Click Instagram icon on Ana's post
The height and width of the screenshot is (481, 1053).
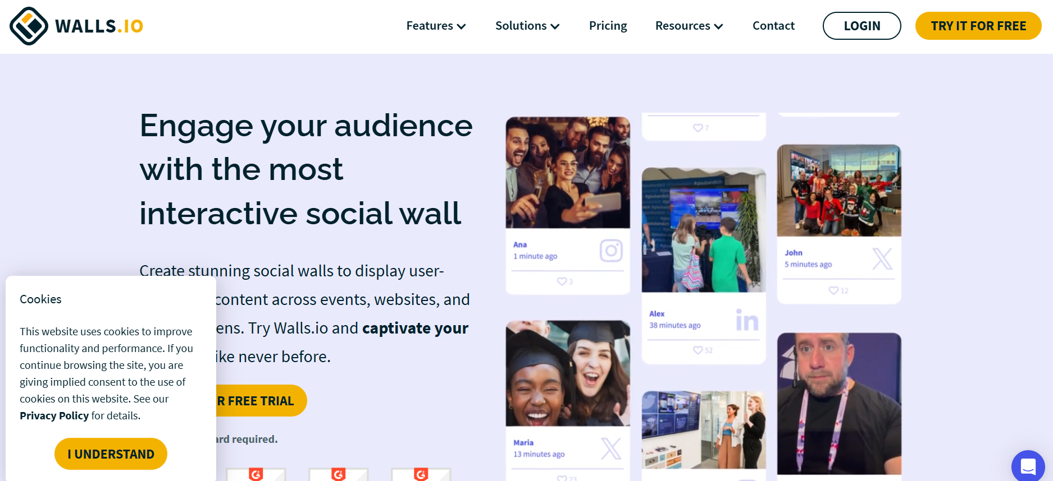(x=611, y=251)
